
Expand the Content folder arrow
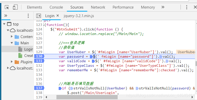point(12,37)
